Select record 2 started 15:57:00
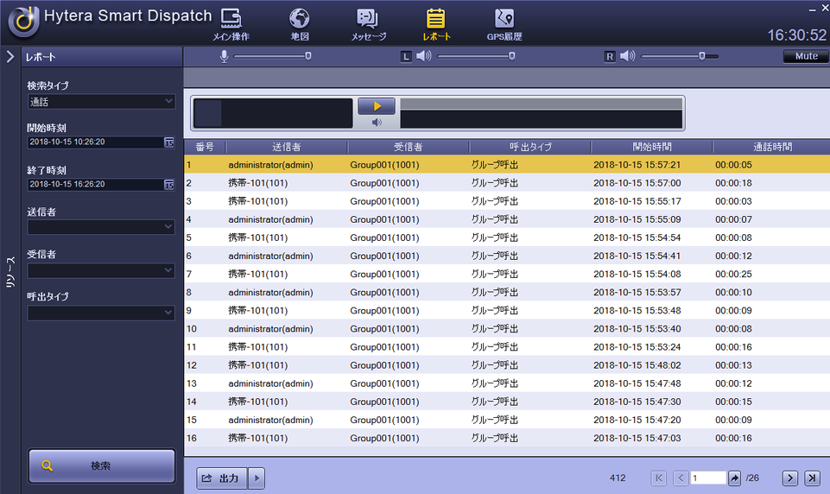The image size is (830, 494). 507,183
